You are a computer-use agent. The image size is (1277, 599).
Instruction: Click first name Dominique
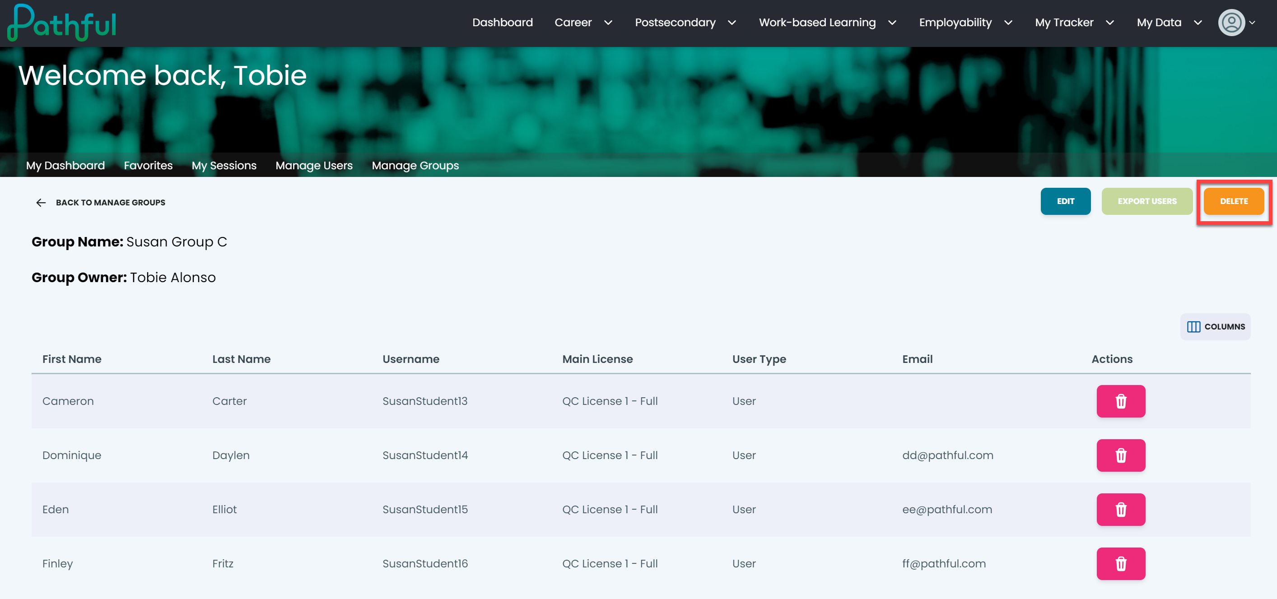click(x=71, y=455)
